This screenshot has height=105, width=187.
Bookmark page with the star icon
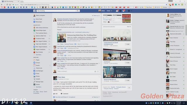click(167, 5)
